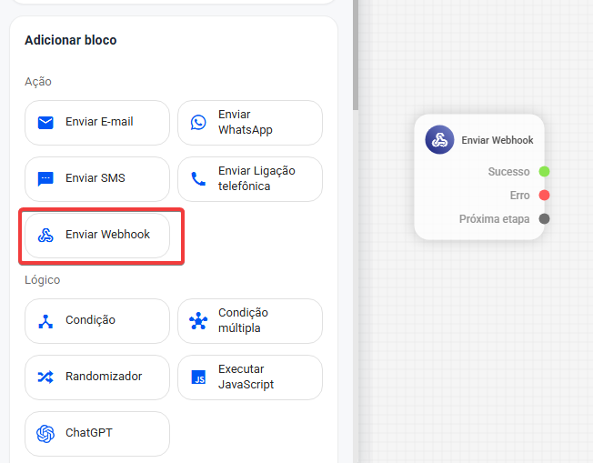Add a Condição logic block

[x=97, y=321]
